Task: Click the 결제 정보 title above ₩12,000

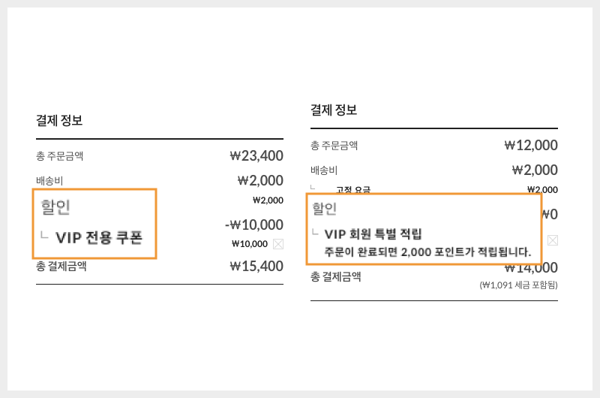Action: 334,110
